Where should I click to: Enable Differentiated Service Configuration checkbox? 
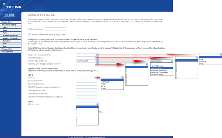coord(30,34)
